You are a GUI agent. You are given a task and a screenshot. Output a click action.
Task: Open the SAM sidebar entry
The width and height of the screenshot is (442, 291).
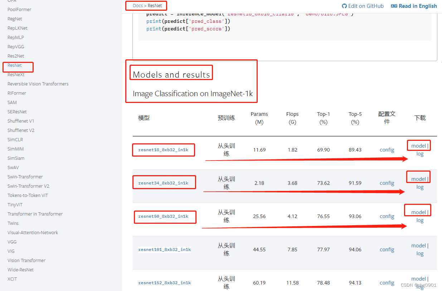click(12, 102)
